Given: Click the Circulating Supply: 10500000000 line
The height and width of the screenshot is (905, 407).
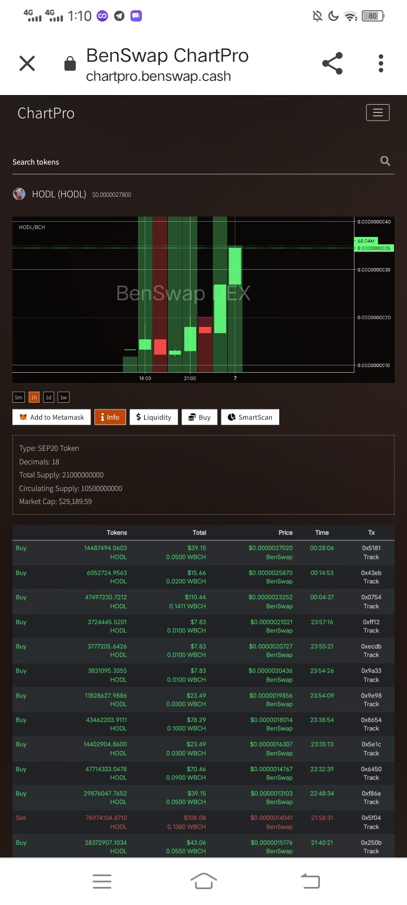Looking at the screenshot, I should [71, 488].
